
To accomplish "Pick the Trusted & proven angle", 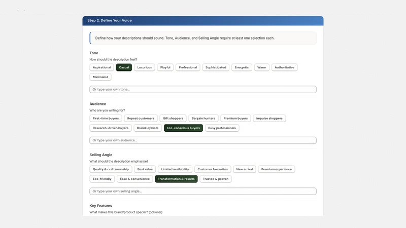I will coord(215,179).
